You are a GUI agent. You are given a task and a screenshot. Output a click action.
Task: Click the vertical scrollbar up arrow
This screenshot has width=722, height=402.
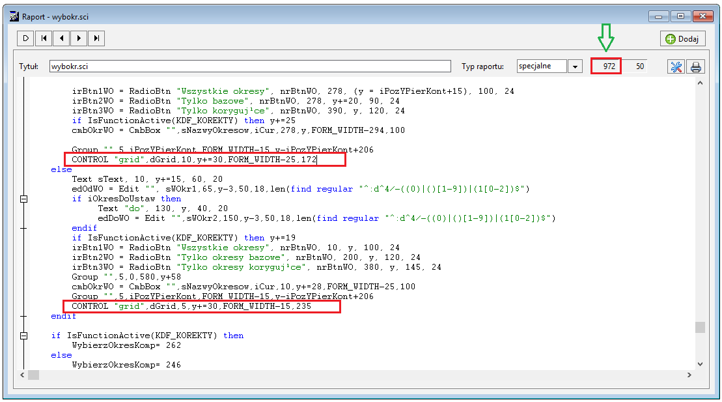click(x=700, y=83)
